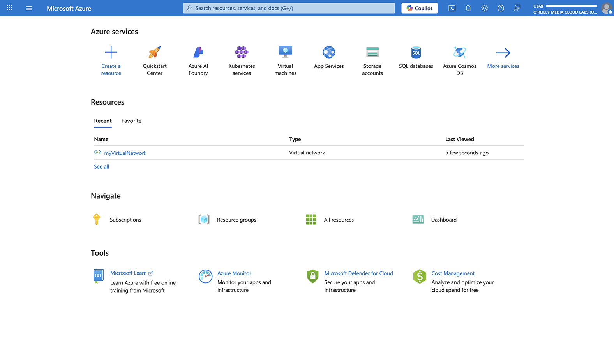This screenshot has width=614, height=346.
Task: Open Copilot
Action: tap(420, 8)
